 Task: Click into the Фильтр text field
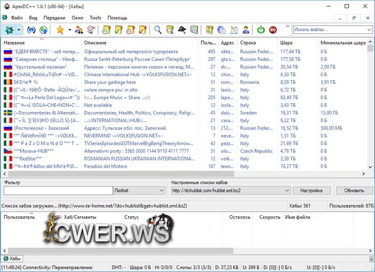[x=57, y=191]
